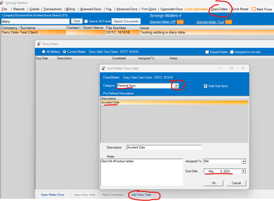Click the Add Diary Date button

click(141, 195)
